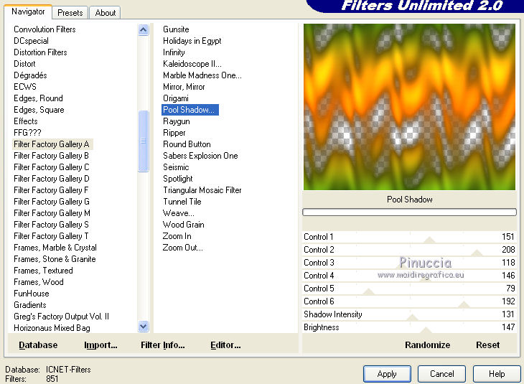This screenshot has height=384, width=524.
Task: Apply the Pool Shadow filter
Action: tap(387, 374)
